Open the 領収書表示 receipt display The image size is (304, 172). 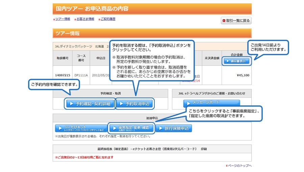pyautogui.click(x=236, y=61)
